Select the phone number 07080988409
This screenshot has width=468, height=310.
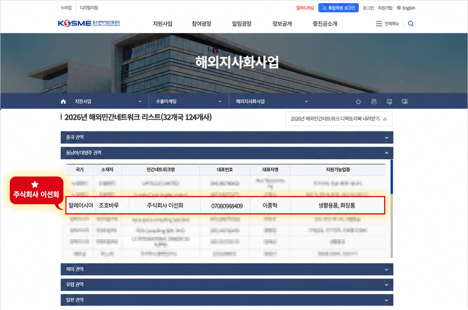pos(227,206)
